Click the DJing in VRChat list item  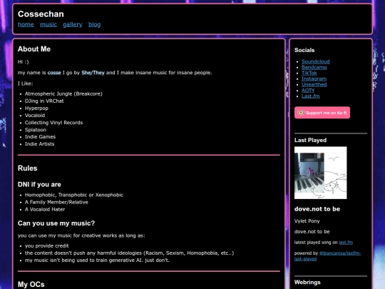[x=44, y=101]
